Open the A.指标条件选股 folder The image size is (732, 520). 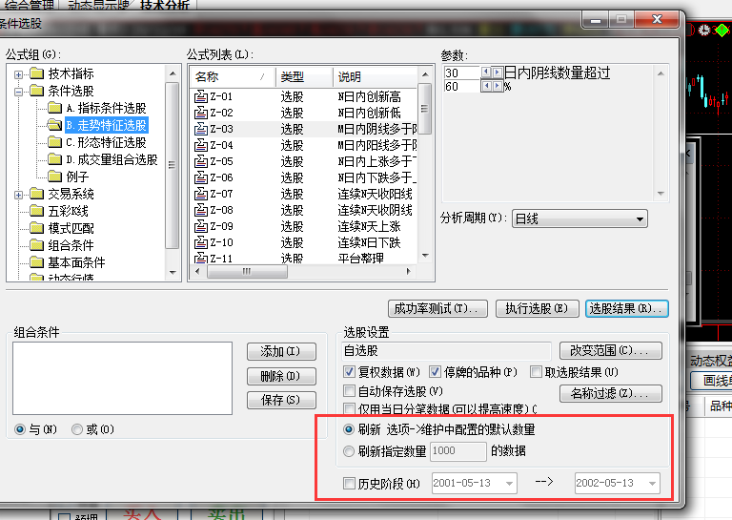[x=106, y=109]
